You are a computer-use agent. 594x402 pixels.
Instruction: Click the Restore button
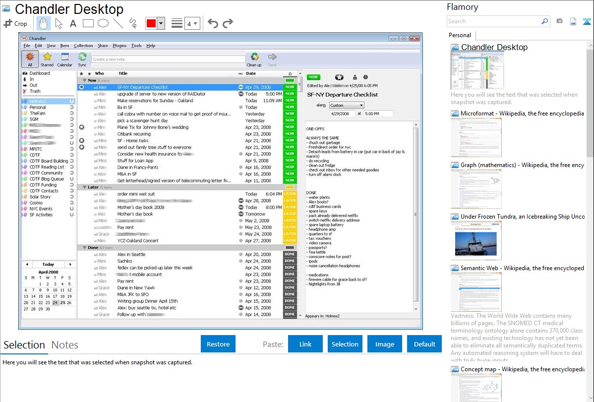click(218, 344)
